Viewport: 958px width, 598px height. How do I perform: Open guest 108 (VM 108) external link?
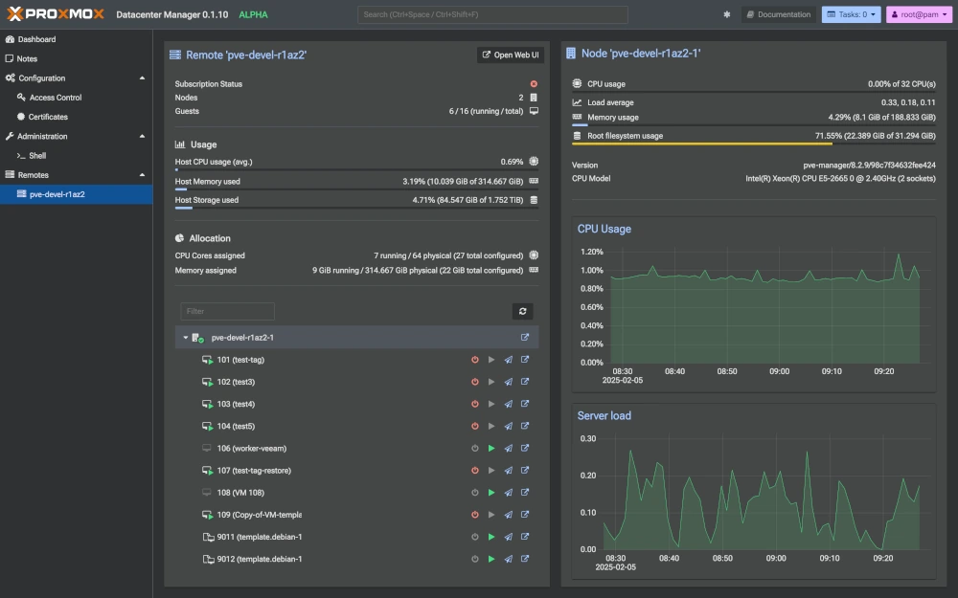click(x=525, y=493)
